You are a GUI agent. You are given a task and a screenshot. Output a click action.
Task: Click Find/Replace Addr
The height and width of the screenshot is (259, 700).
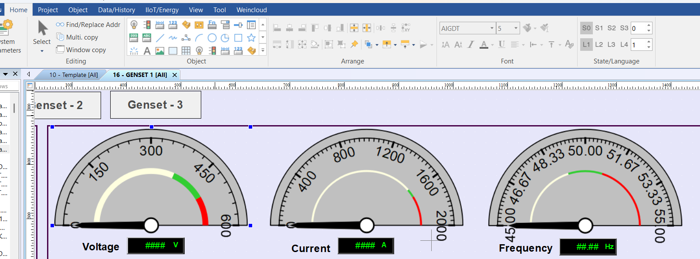pos(88,25)
